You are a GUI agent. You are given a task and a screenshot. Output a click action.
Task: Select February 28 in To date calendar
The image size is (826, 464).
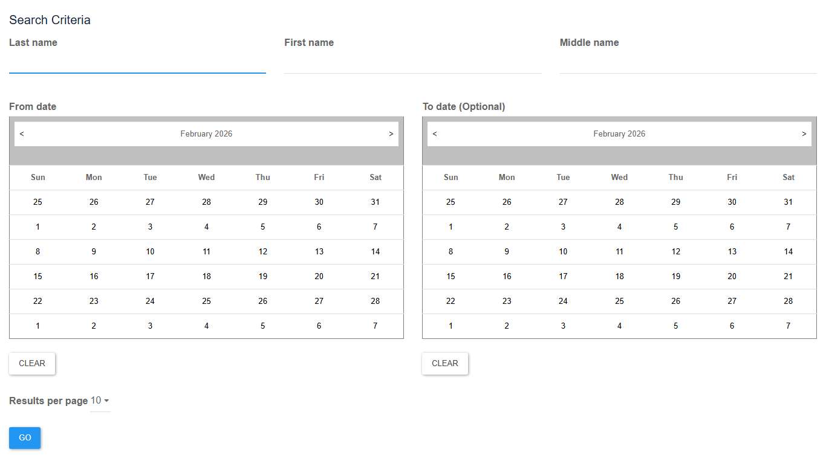click(x=788, y=301)
